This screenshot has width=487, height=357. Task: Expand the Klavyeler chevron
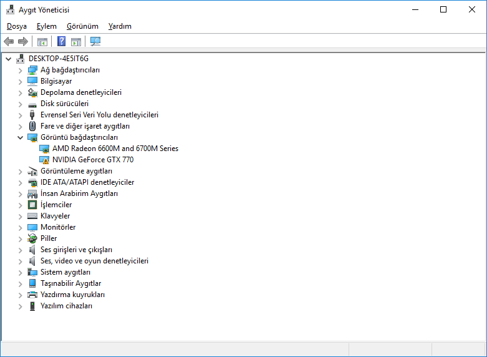tap(20, 217)
